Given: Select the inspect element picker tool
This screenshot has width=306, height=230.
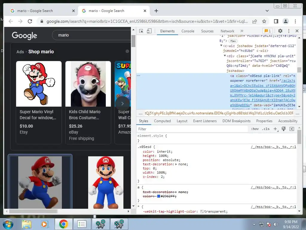Looking at the screenshot, I should [141, 31].
